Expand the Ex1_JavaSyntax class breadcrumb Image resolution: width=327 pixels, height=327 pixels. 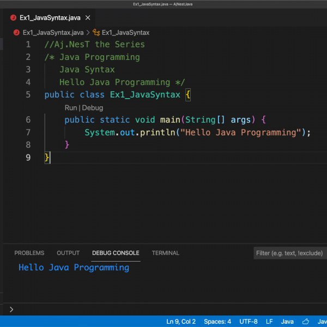125,33
